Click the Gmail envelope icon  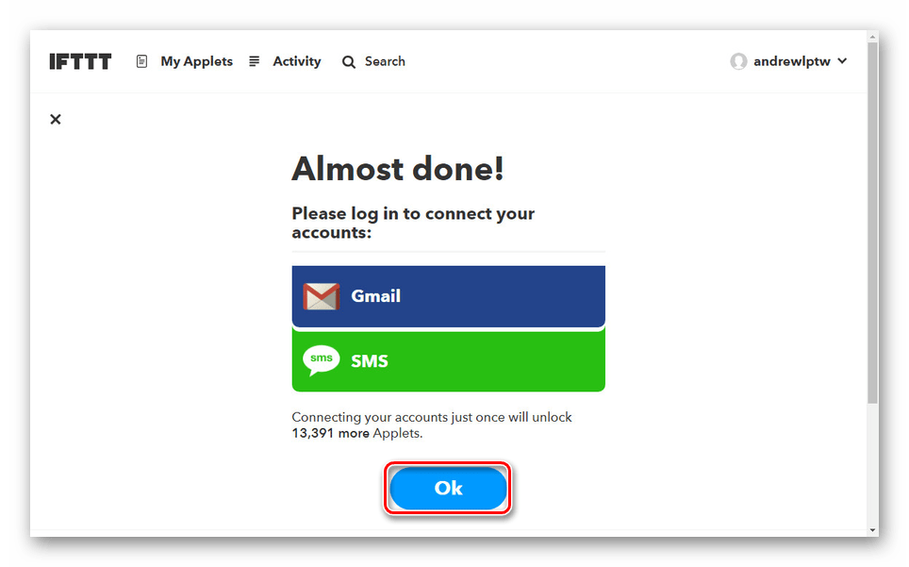(x=322, y=296)
